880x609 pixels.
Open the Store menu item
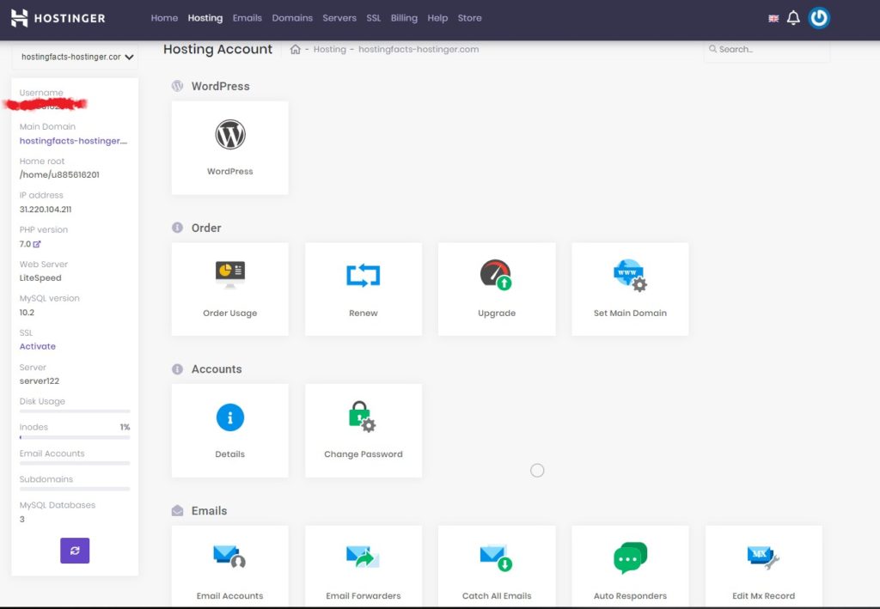point(470,18)
